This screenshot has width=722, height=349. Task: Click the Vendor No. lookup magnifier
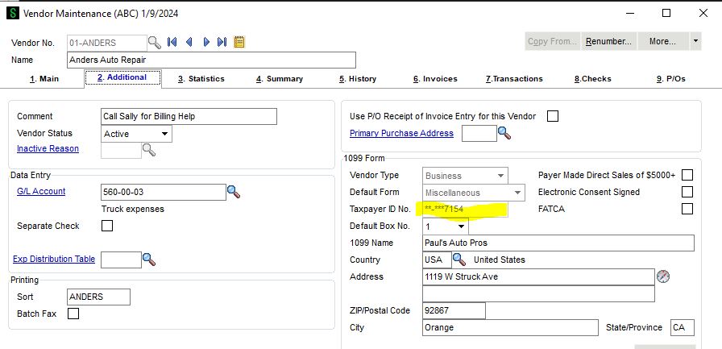click(155, 42)
